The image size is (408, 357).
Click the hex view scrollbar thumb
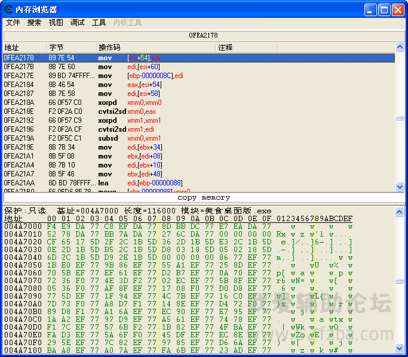(x=399, y=281)
